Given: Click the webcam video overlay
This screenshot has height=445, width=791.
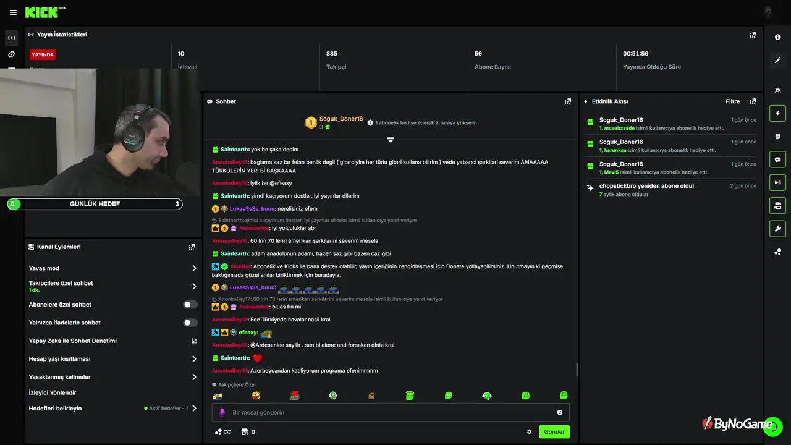Looking at the screenshot, I should (100, 132).
